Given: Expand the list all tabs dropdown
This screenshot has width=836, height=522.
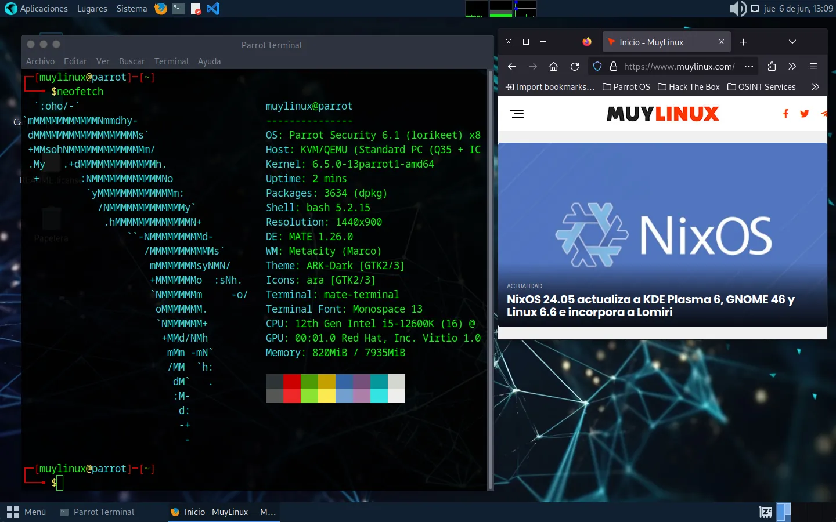Looking at the screenshot, I should click(x=792, y=42).
